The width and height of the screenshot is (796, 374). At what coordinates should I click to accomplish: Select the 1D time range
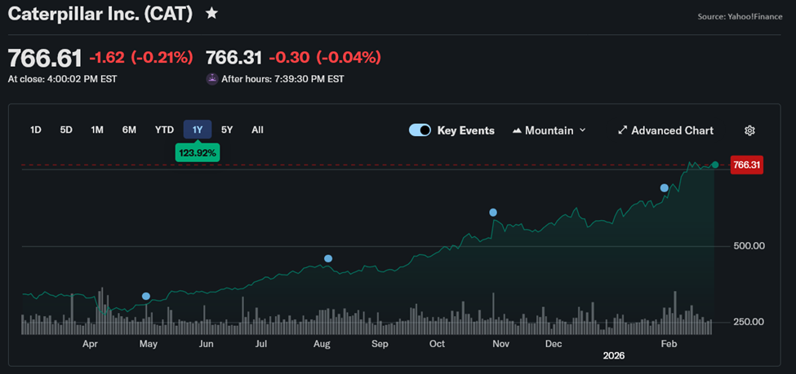point(36,130)
